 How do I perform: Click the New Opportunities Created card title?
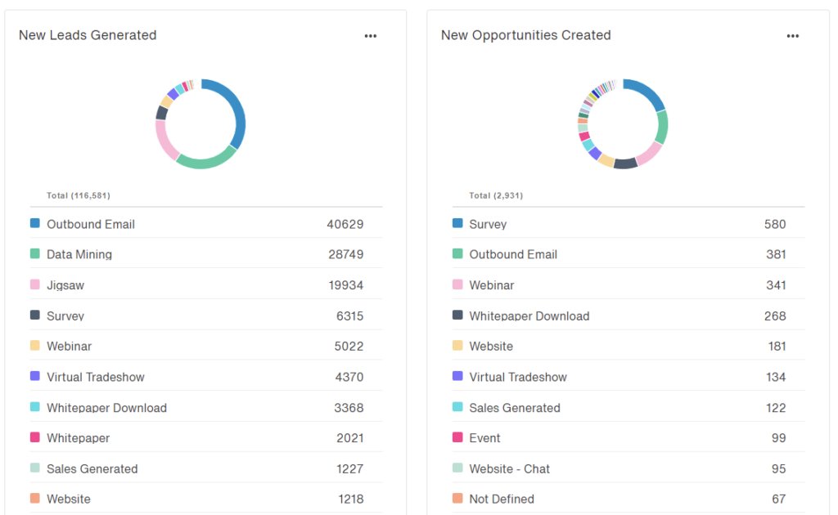click(x=525, y=35)
